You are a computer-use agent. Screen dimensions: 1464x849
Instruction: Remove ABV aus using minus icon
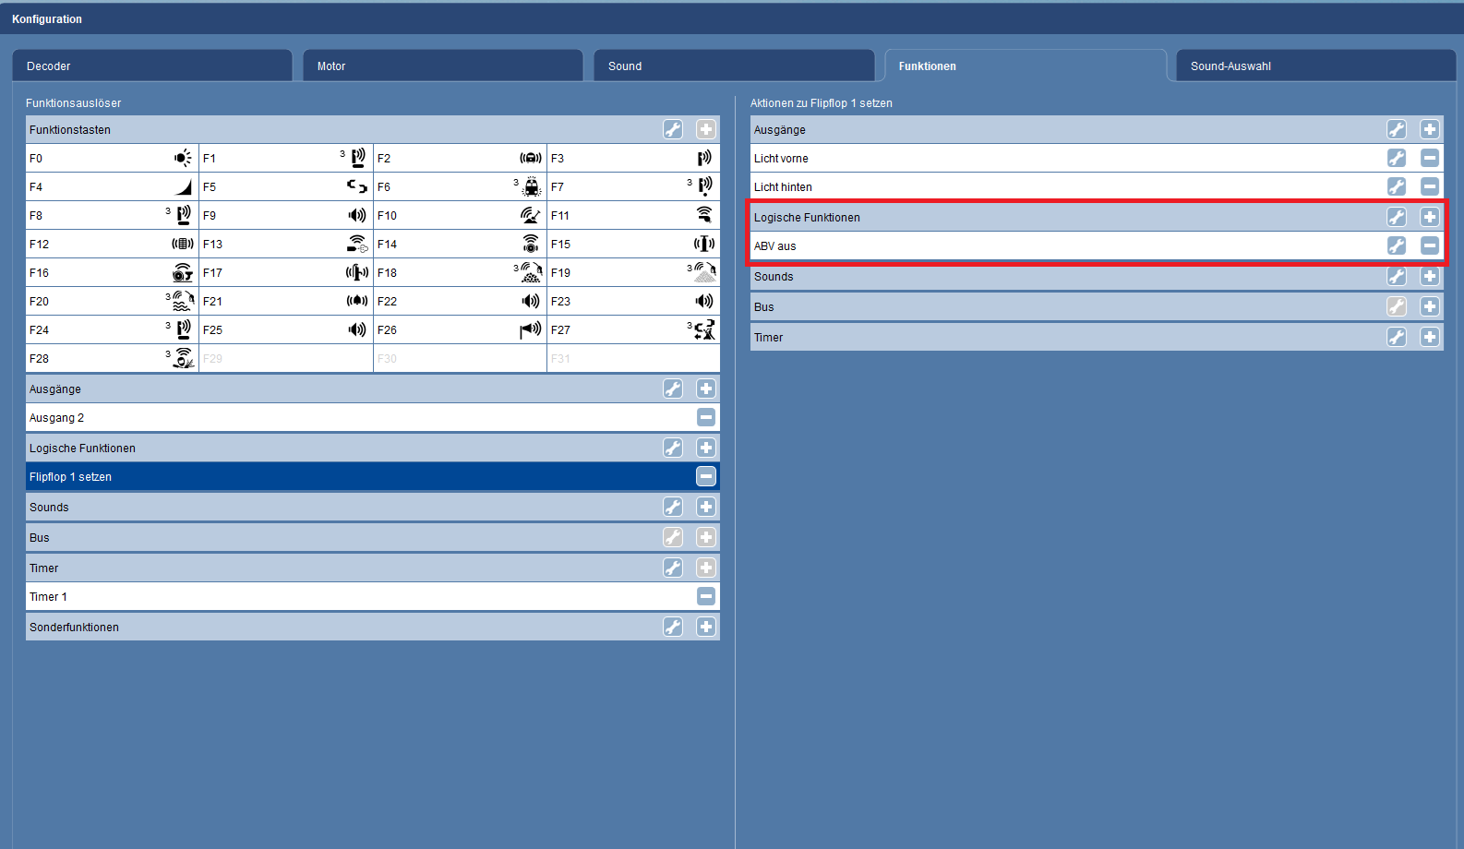[1430, 246]
